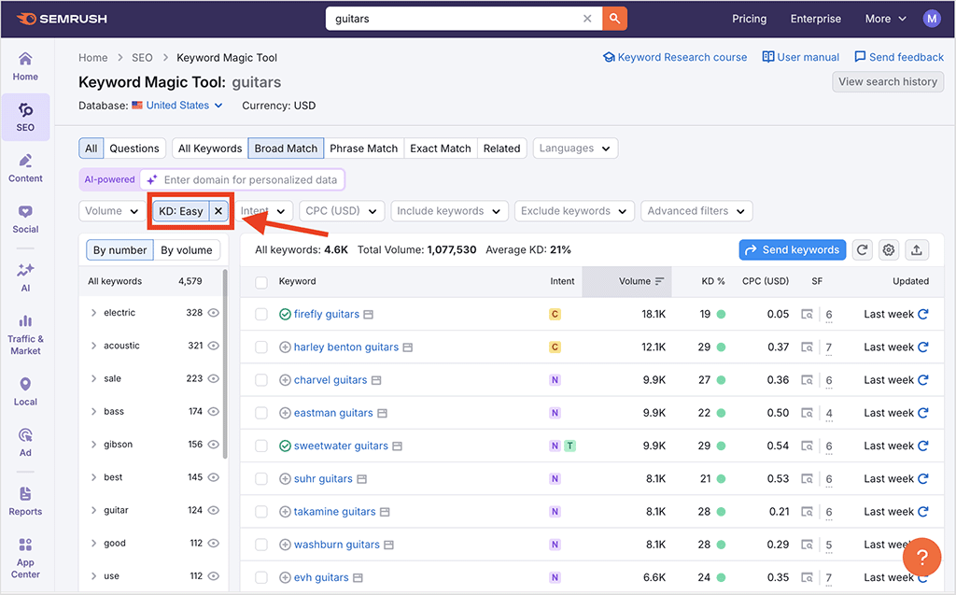The height and width of the screenshot is (595, 956).
Task: Expand the Advanced filters dropdown
Action: click(696, 210)
